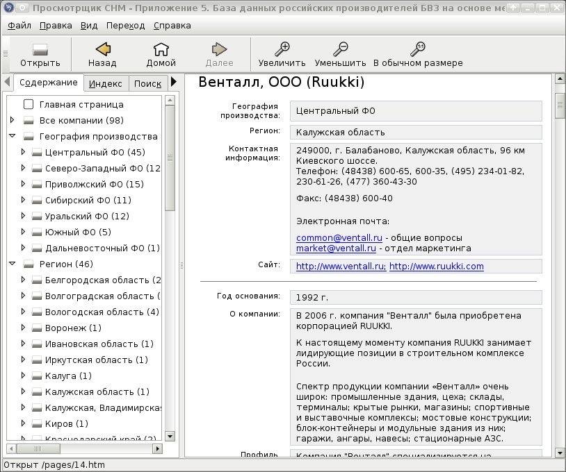The height and width of the screenshot is (472, 566).
Task: Select Иркутская область (1) tree item
Action: click(97, 360)
